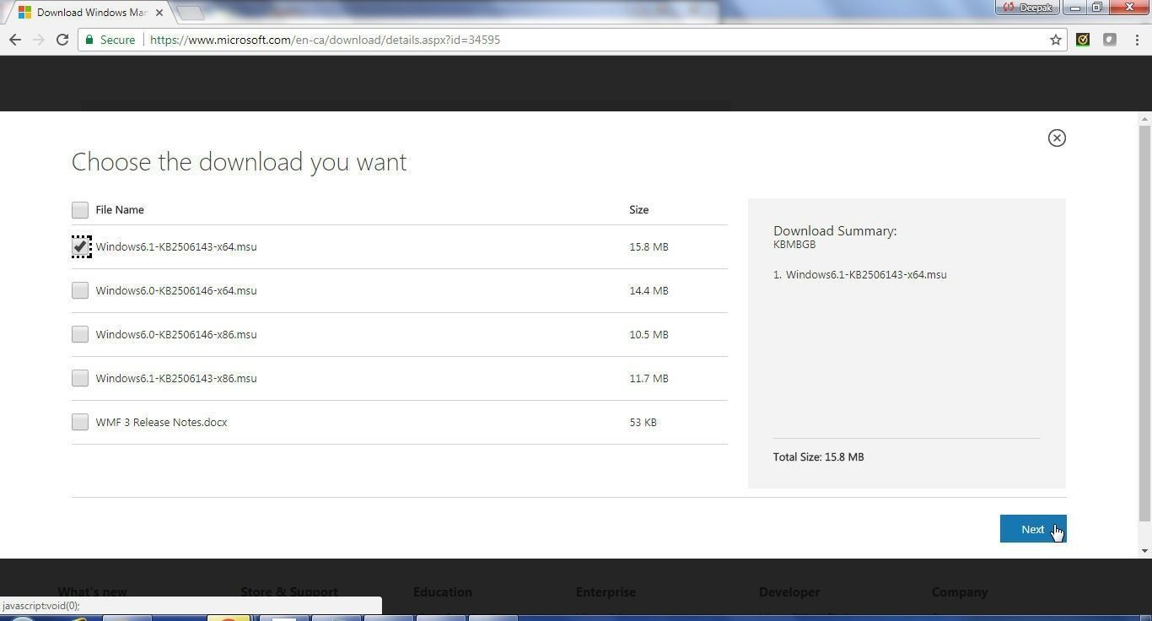Close the Download Windows tab

pyautogui.click(x=159, y=13)
